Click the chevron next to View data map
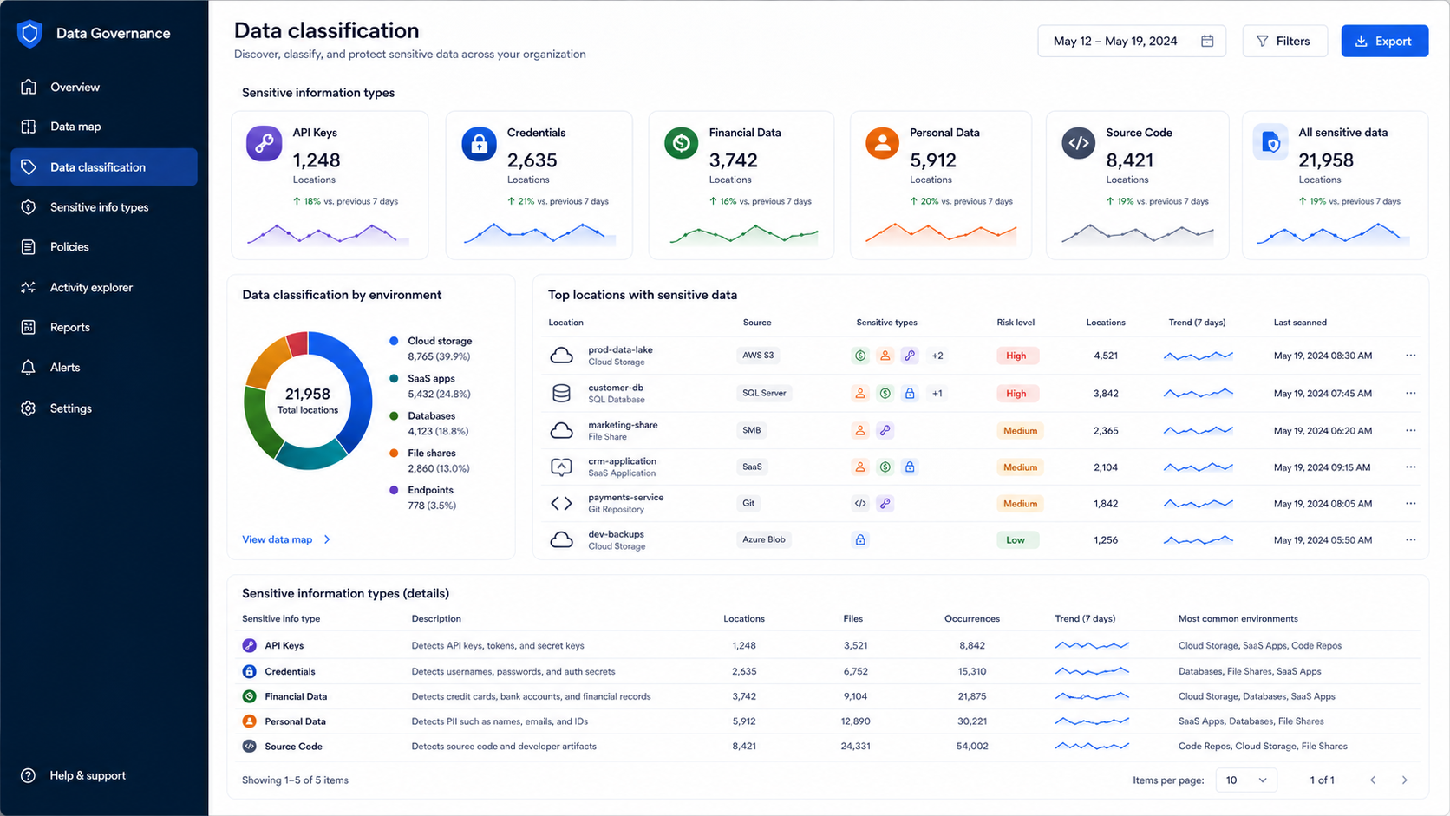 327,539
